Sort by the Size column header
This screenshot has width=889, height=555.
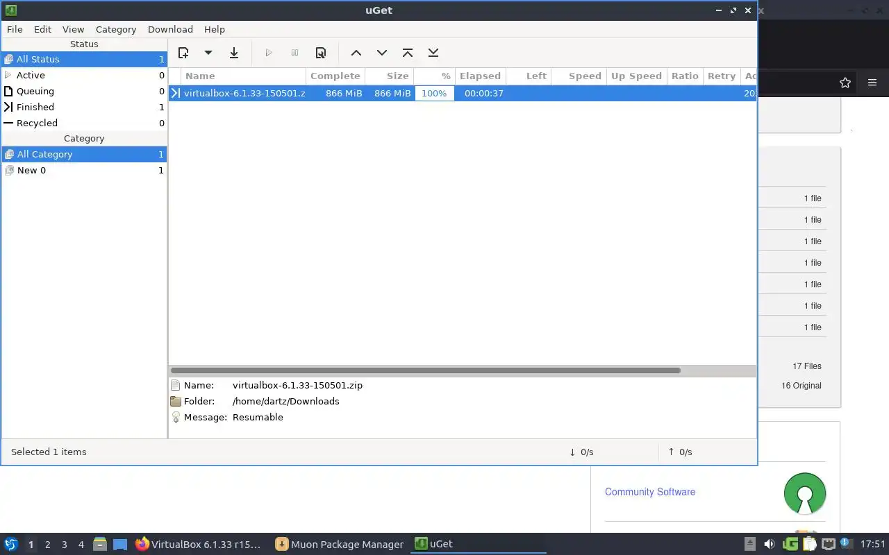(390, 76)
